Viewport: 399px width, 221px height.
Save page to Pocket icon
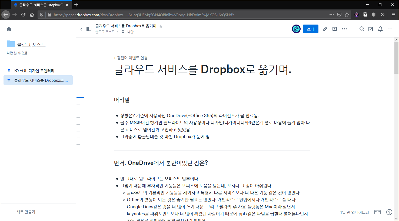pos(339,15)
